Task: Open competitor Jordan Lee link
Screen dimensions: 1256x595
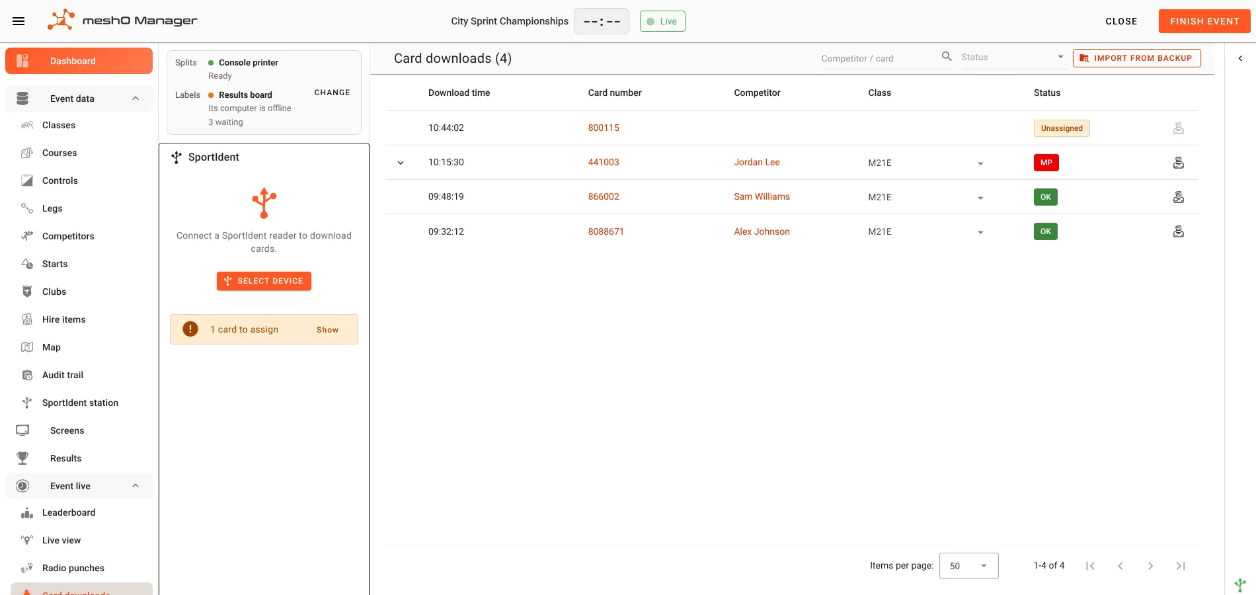Action: coord(757,162)
